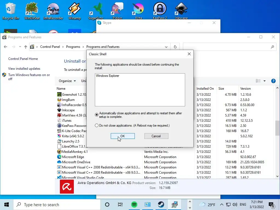Select automatically close applications option
The image size is (280, 210).
(x=97, y=115)
